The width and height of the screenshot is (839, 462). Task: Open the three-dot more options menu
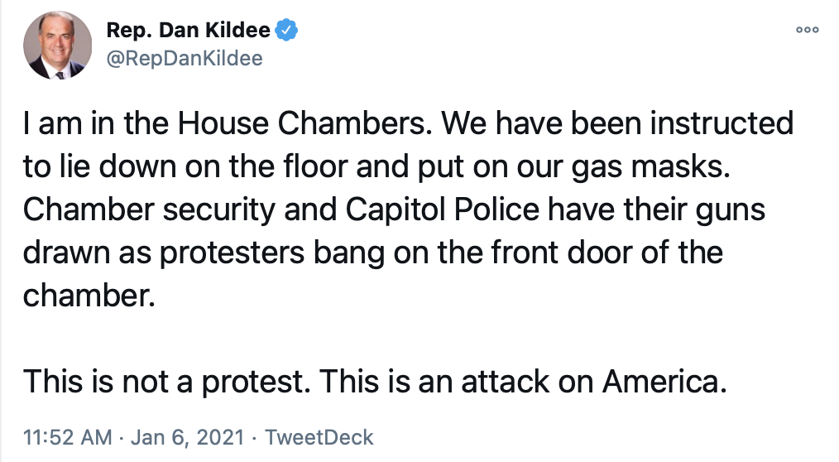tap(807, 30)
